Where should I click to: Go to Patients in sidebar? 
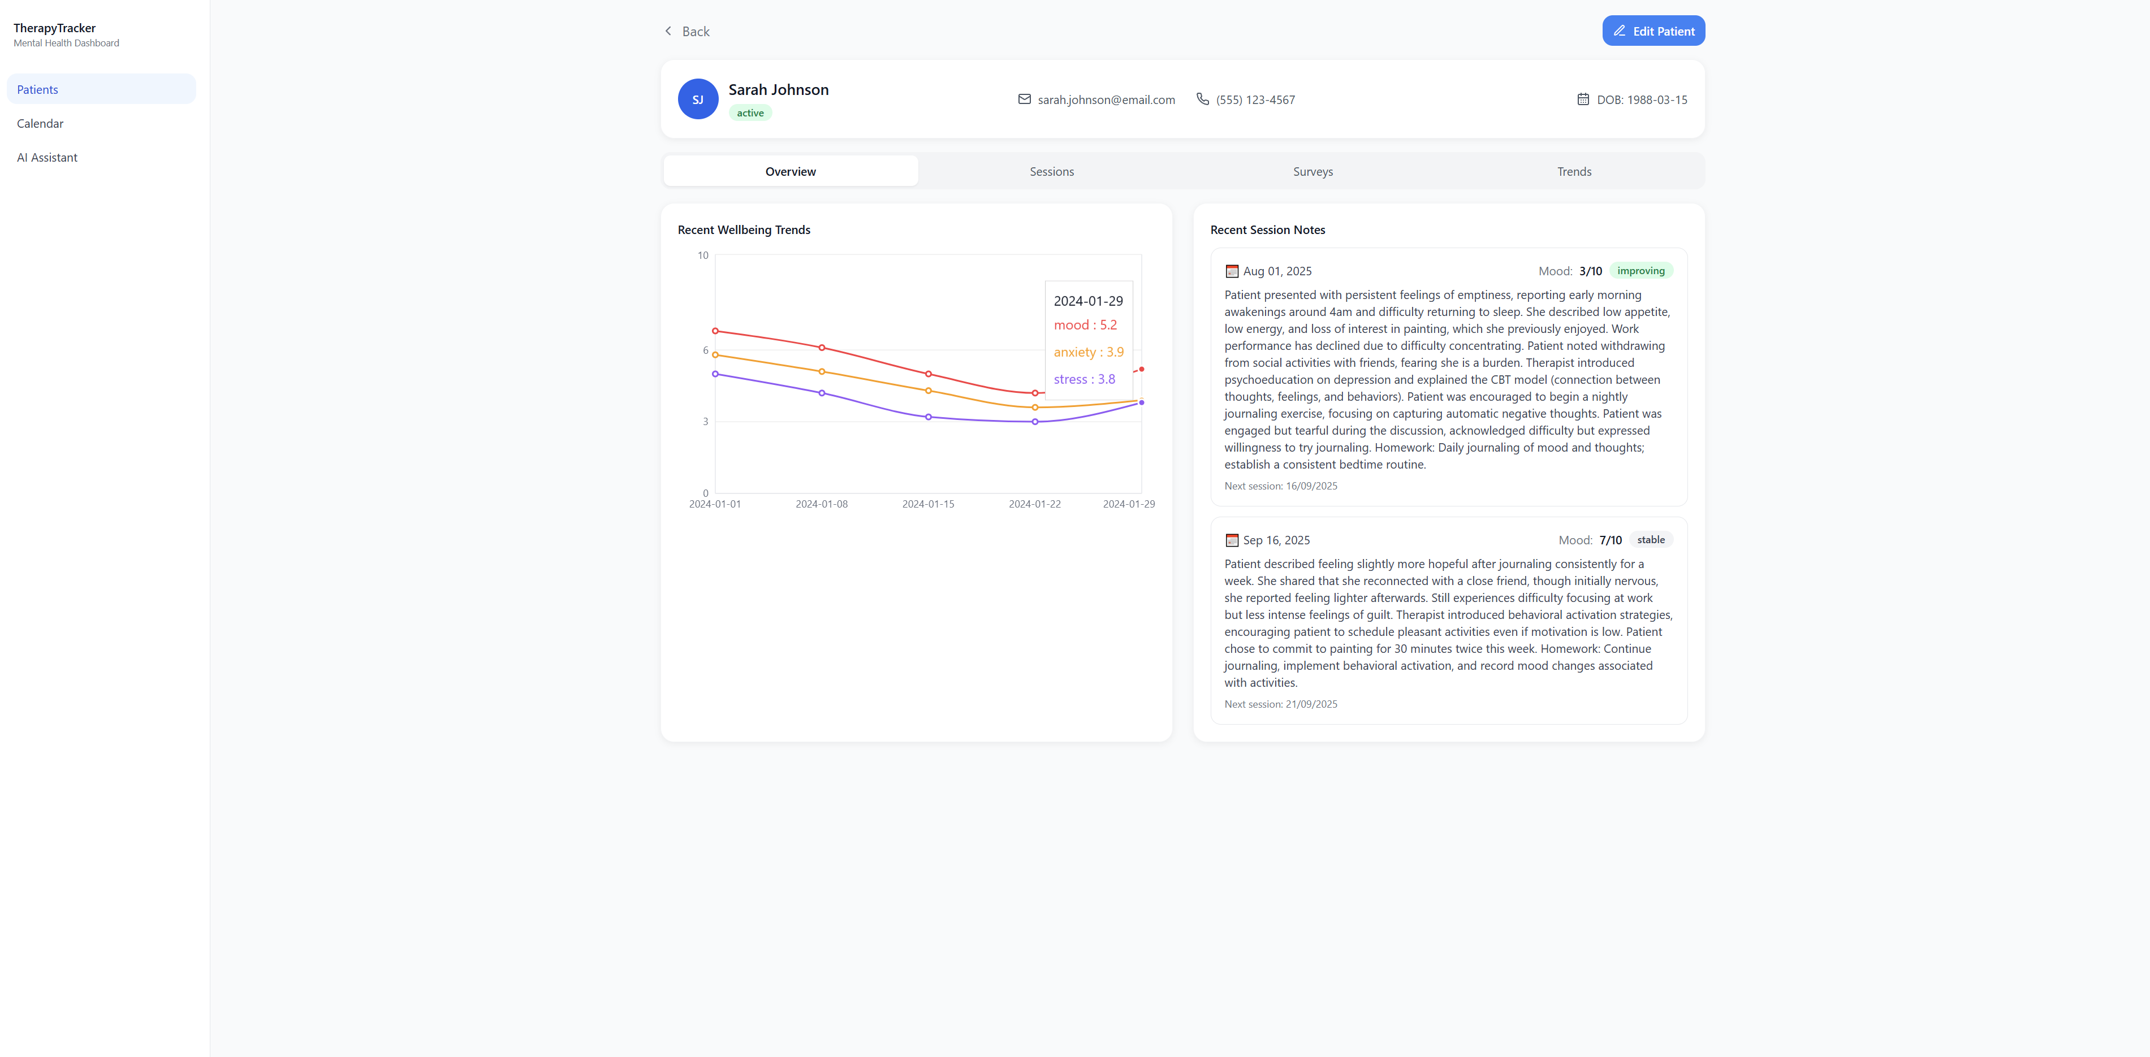pyautogui.click(x=37, y=89)
